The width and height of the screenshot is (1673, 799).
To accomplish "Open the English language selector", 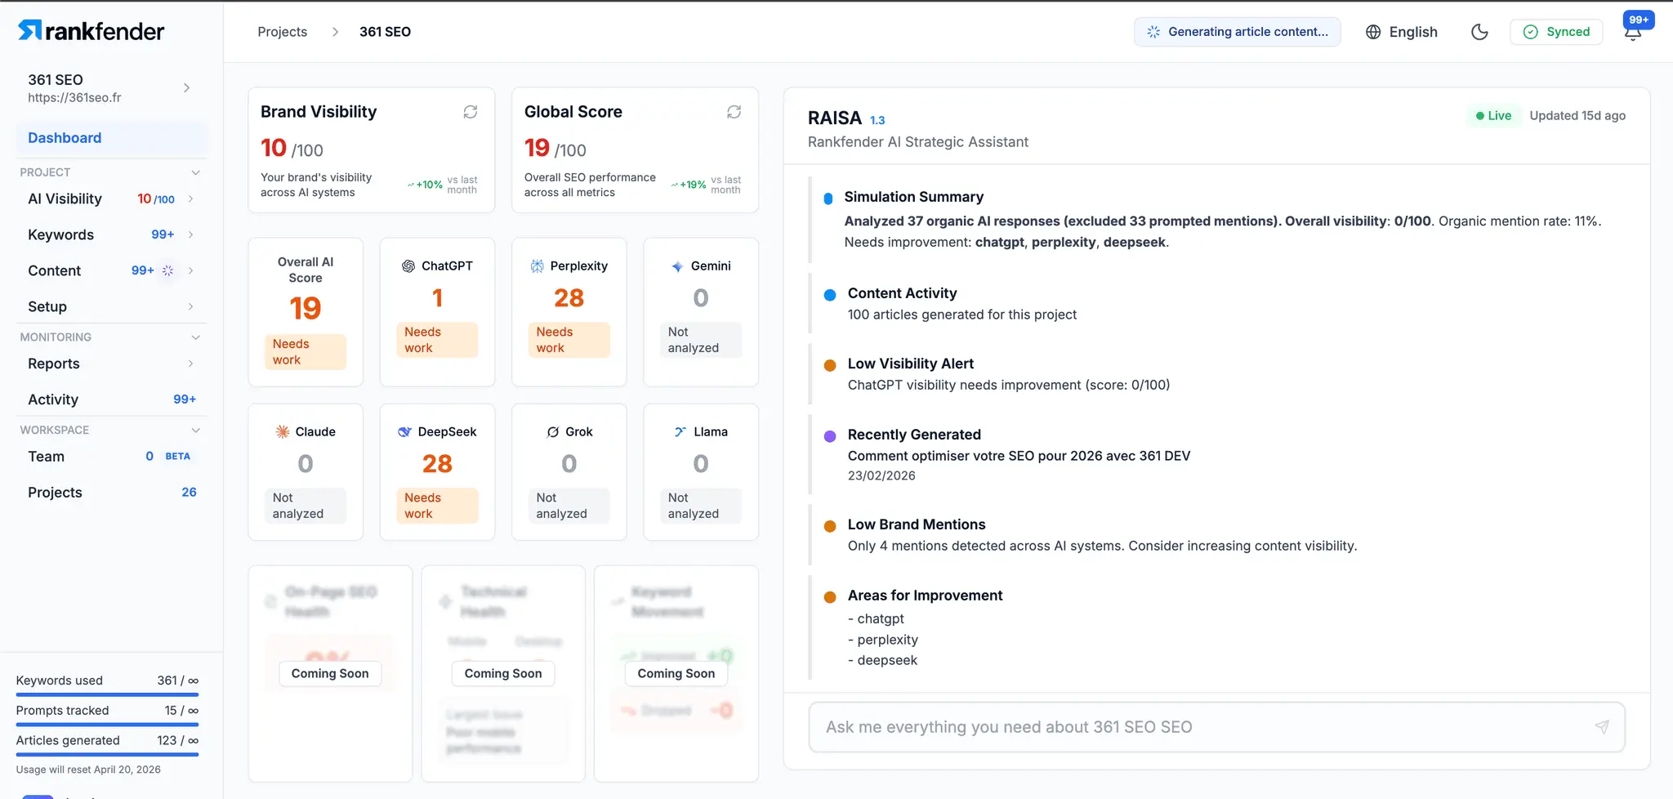I will point(1402,32).
